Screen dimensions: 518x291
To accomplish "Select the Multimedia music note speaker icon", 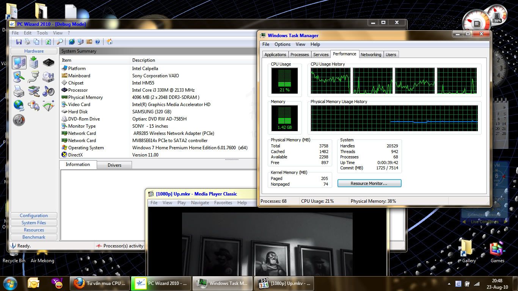I will point(49,91).
